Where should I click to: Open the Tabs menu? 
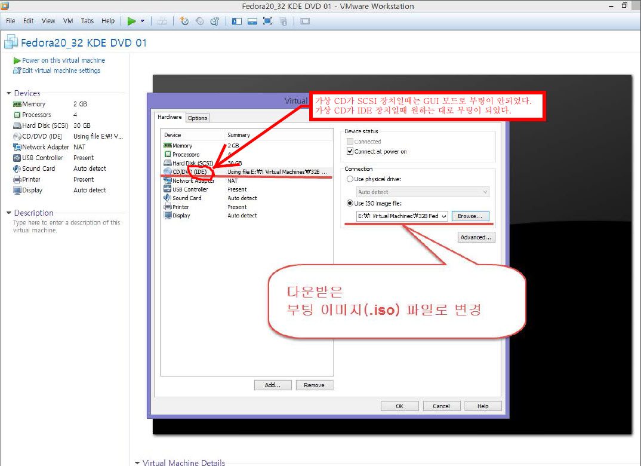tap(87, 21)
